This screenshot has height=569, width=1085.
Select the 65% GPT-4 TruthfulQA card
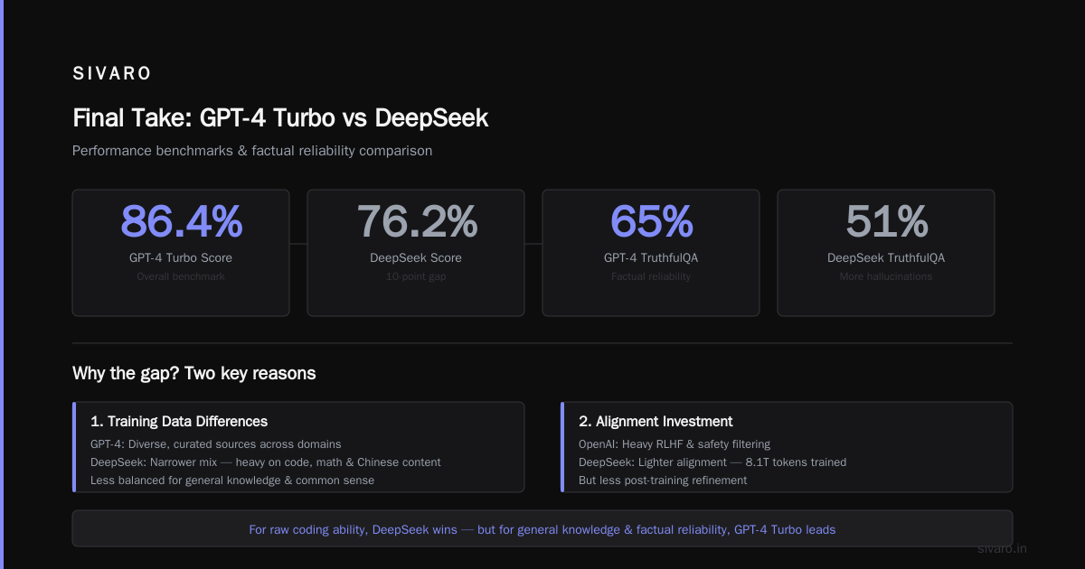651,253
